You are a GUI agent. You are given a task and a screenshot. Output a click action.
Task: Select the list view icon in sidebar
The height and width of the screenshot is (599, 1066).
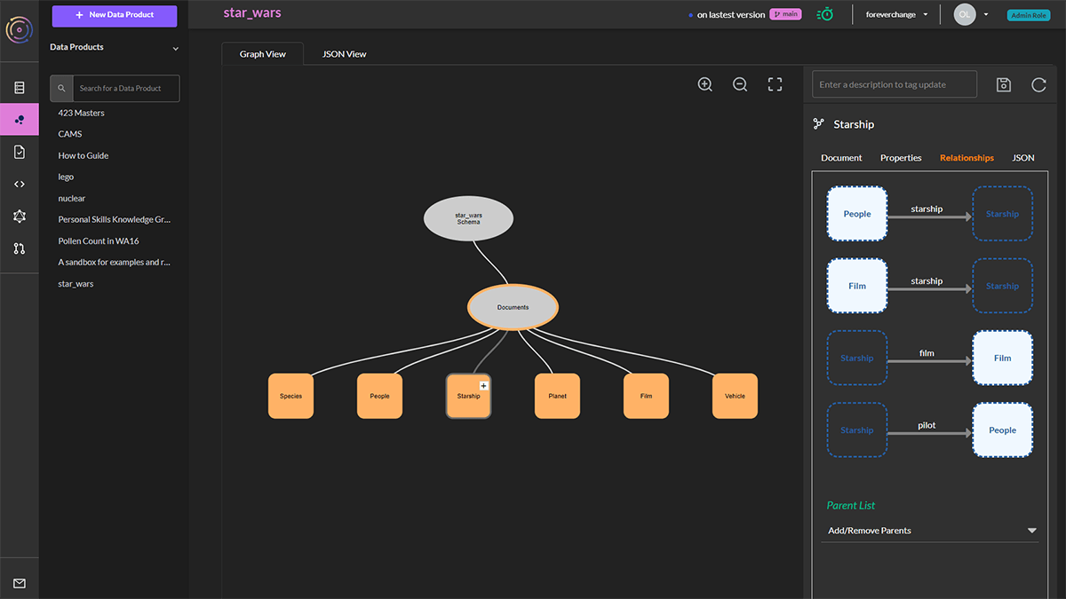(x=20, y=87)
